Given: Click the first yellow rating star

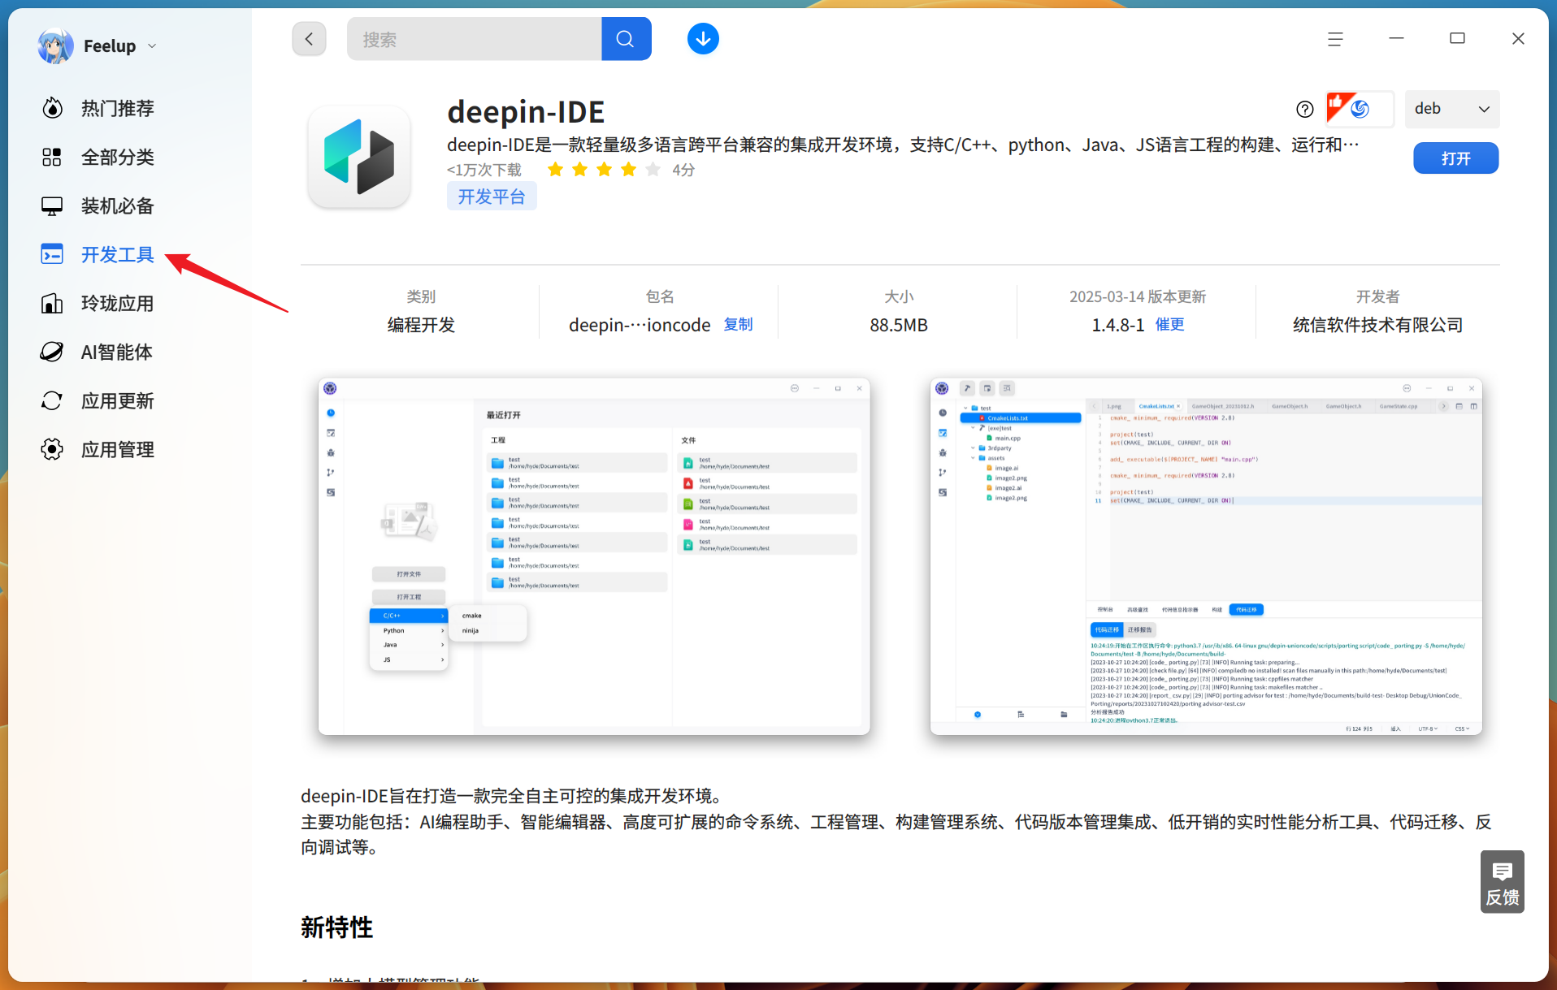Looking at the screenshot, I should [x=555, y=170].
